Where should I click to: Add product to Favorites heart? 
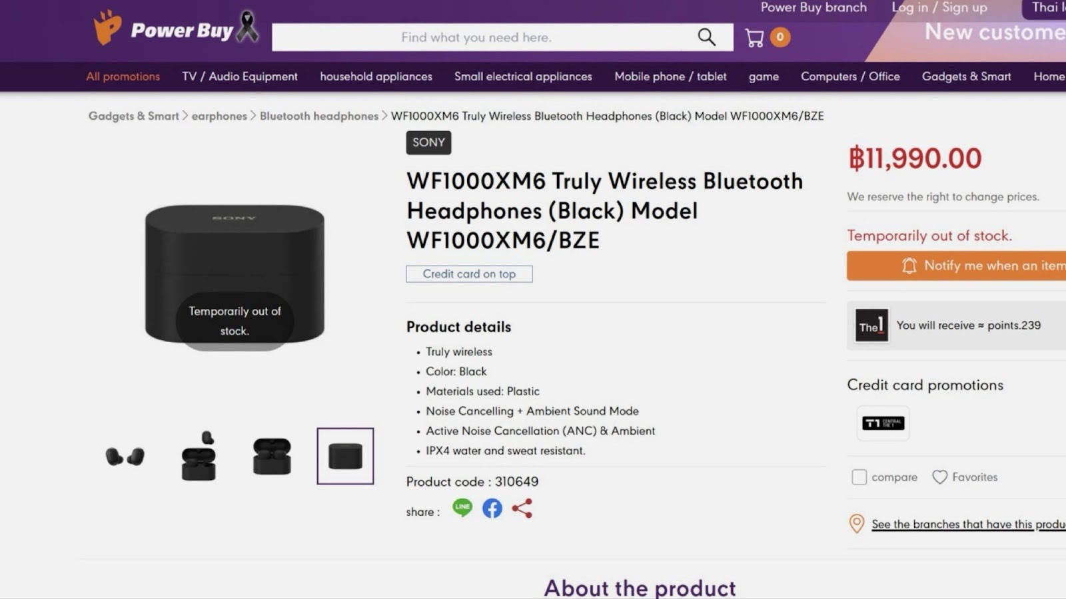[940, 477]
